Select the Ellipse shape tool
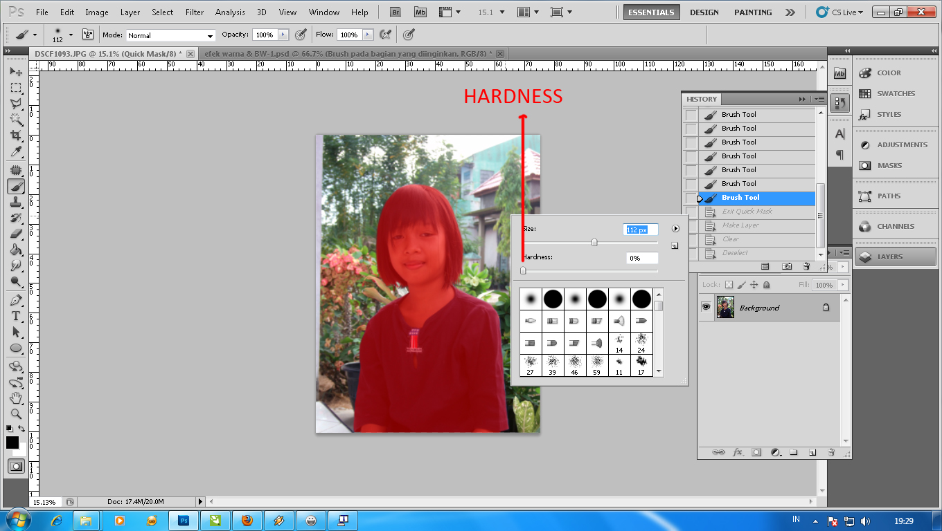942x531 pixels. (16, 348)
